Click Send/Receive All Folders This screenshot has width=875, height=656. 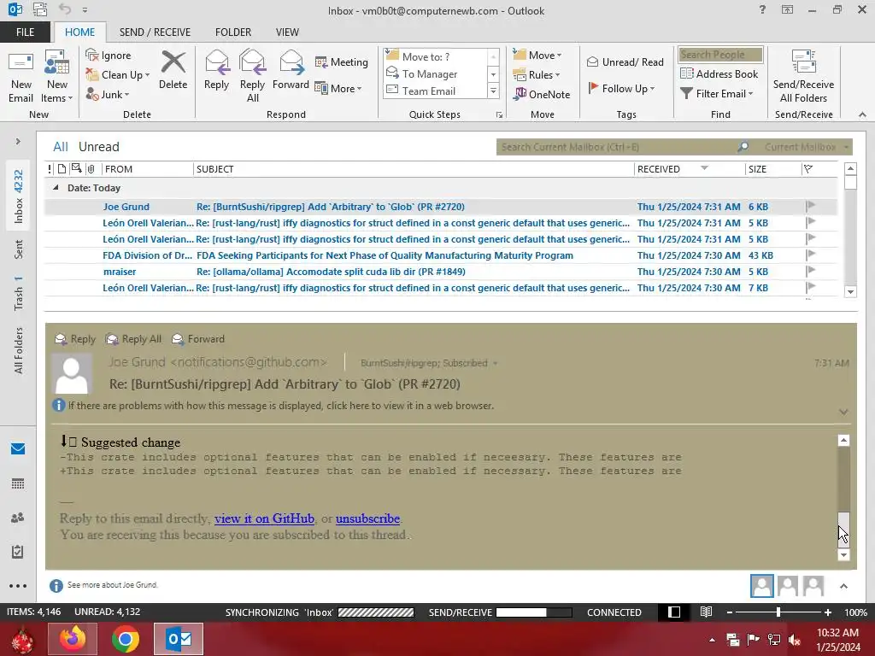pyautogui.click(x=803, y=77)
